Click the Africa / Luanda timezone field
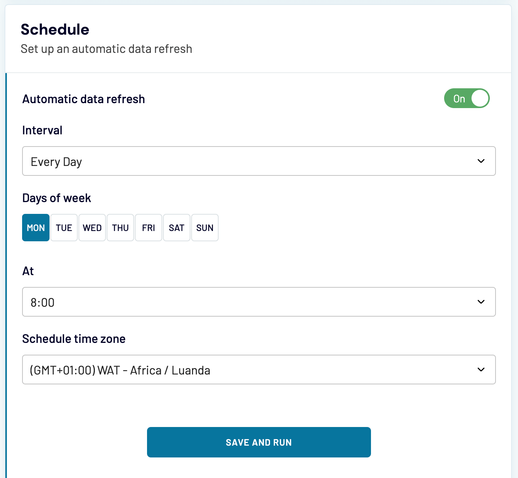This screenshot has height=478, width=518. click(x=120, y=370)
